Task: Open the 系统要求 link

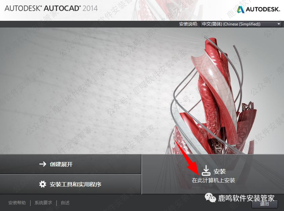Action: [43, 203]
